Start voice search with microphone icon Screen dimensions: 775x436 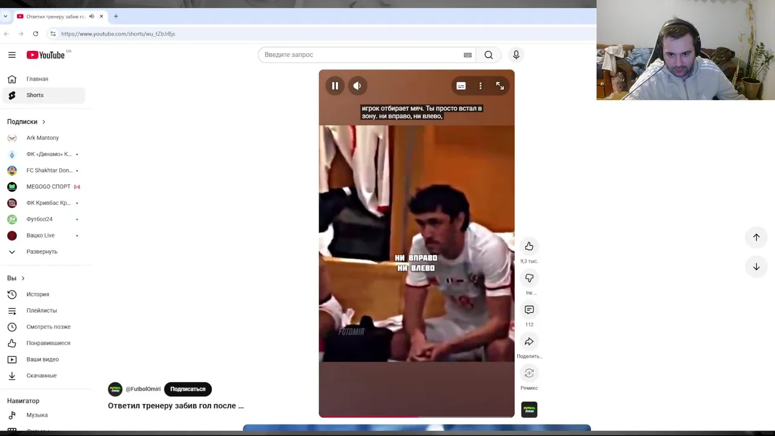516,54
